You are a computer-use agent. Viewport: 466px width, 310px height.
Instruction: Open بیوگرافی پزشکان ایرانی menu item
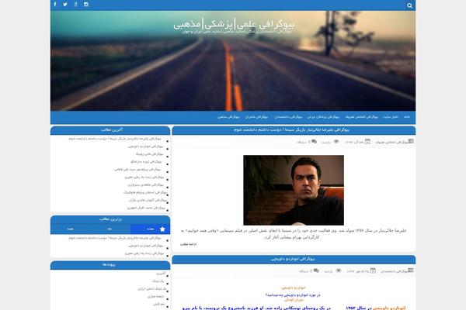[x=323, y=117]
